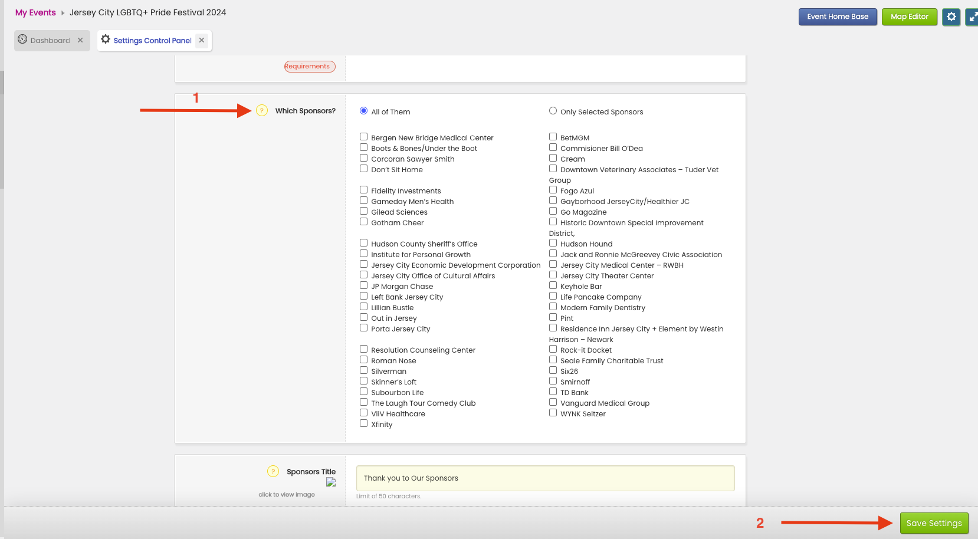Click the Save Settings button

tap(934, 523)
